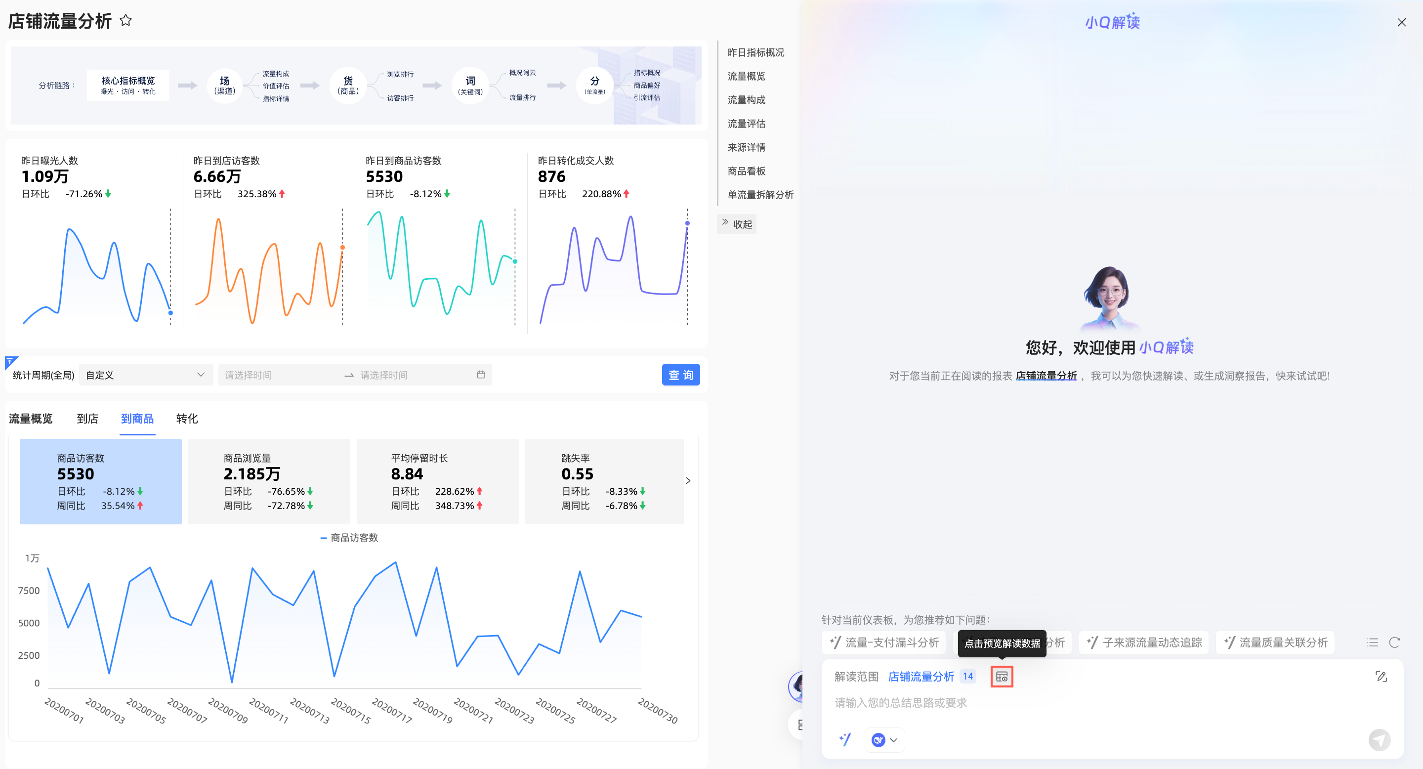The image size is (1423, 769).
Task: Select suggestion 子来源流量动态追踪
Action: click(1143, 642)
